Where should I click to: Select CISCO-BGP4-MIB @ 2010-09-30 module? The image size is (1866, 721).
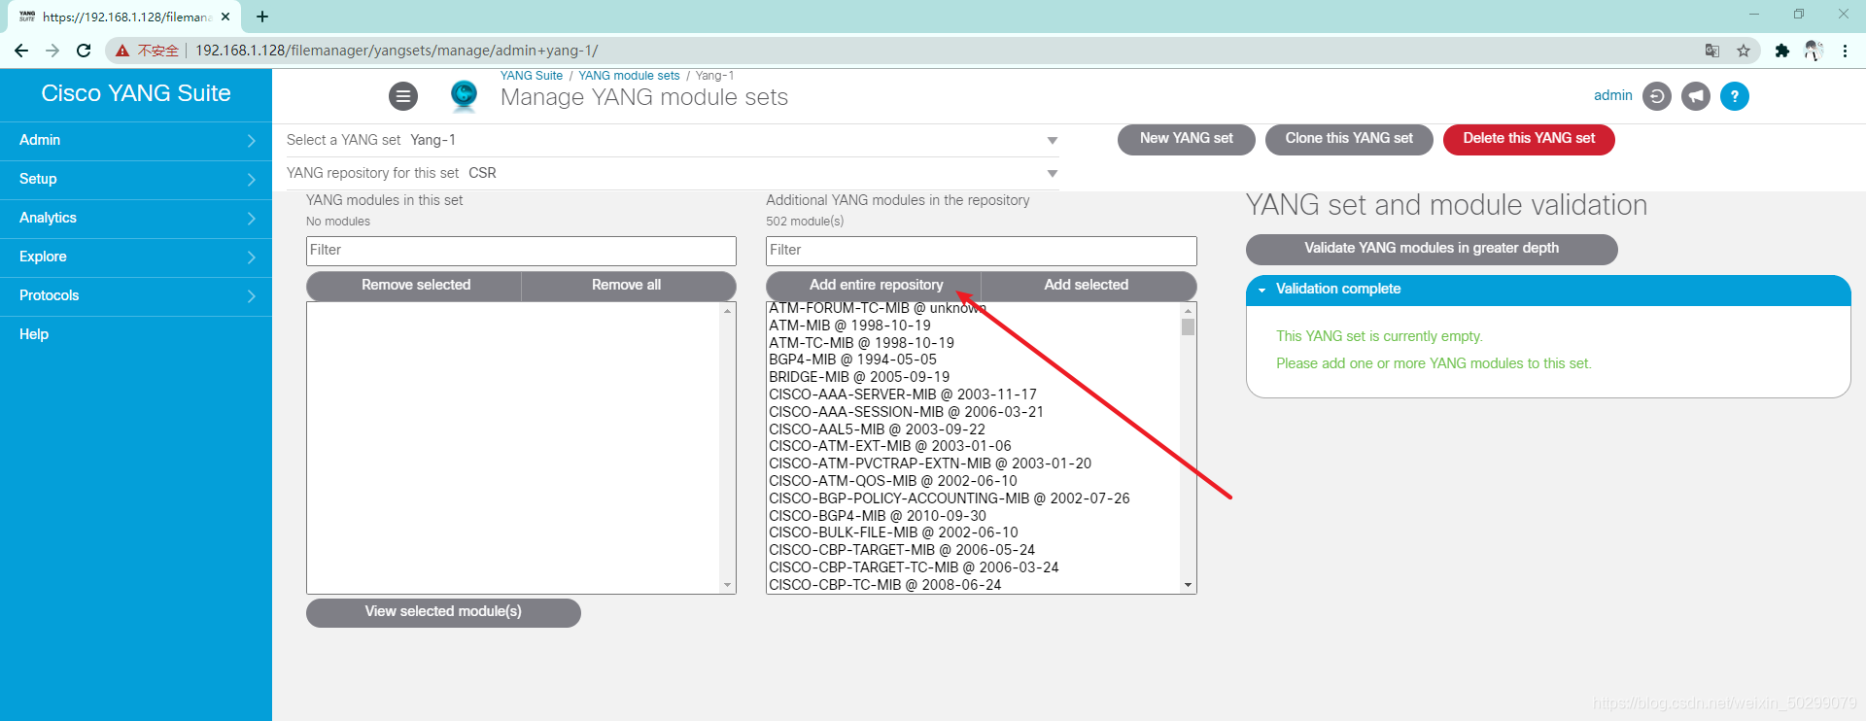[973, 516]
